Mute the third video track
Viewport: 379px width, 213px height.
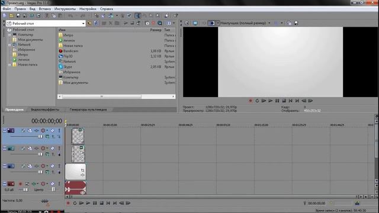pyautogui.click(x=53, y=166)
